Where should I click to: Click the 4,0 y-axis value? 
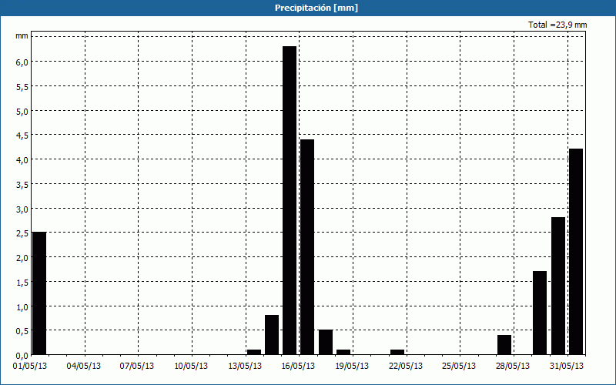point(22,160)
